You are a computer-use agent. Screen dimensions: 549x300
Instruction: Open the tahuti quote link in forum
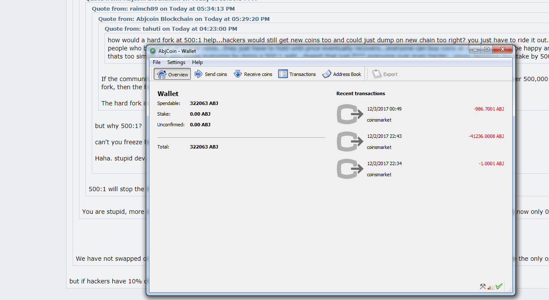(x=171, y=29)
